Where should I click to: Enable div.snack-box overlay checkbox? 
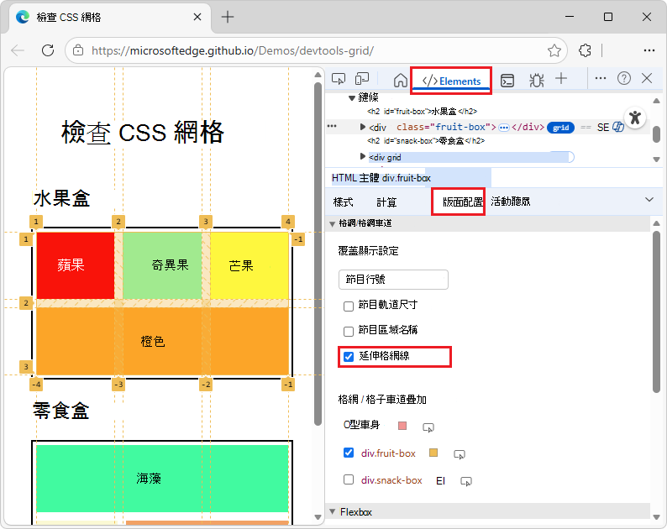pyautogui.click(x=349, y=479)
